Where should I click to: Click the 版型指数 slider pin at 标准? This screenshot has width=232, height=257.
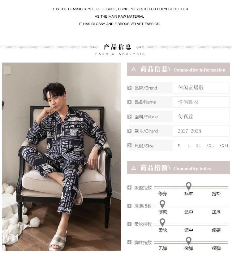(x=189, y=186)
